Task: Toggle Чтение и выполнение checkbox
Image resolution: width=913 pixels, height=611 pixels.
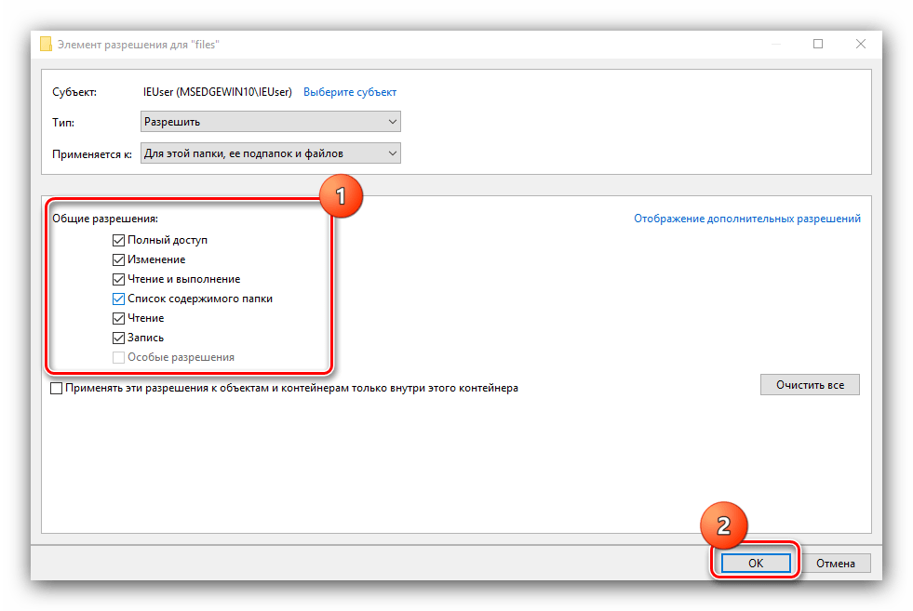Action: pos(118,279)
